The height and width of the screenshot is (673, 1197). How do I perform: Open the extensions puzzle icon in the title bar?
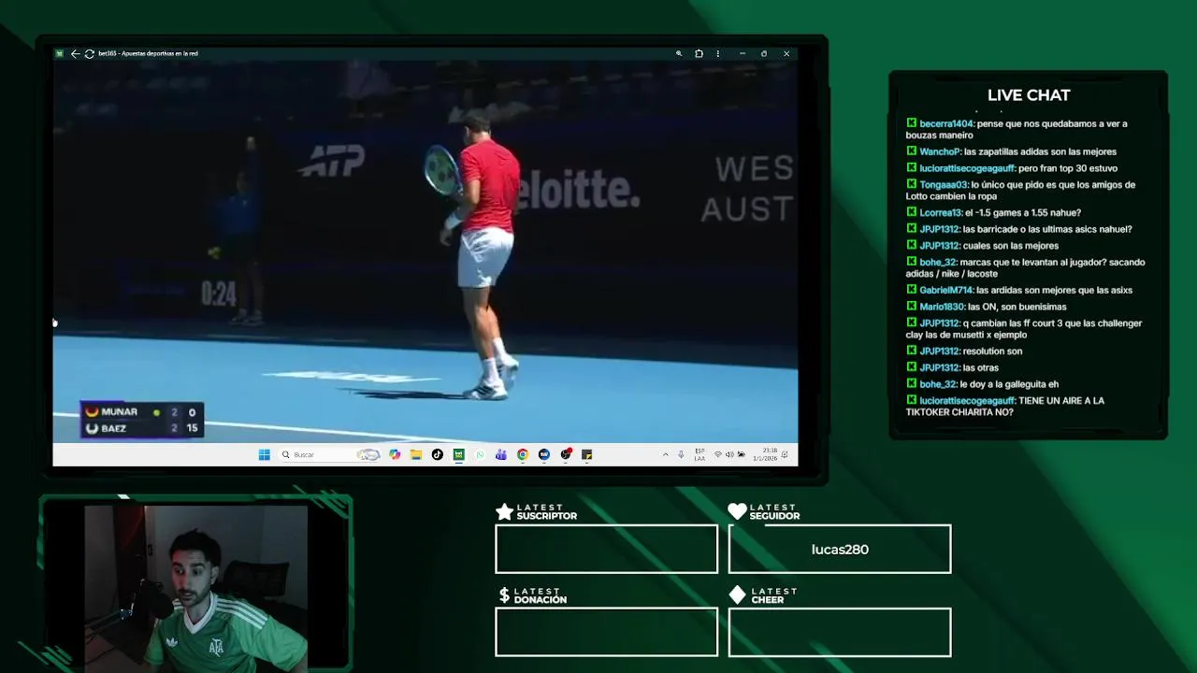point(699,53)
